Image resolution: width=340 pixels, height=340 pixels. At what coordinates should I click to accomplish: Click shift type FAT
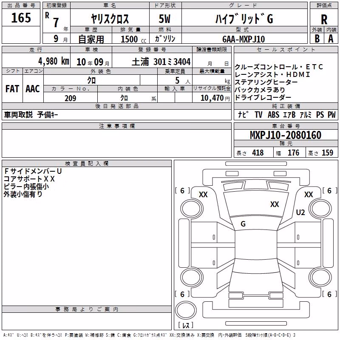(12, 89)
